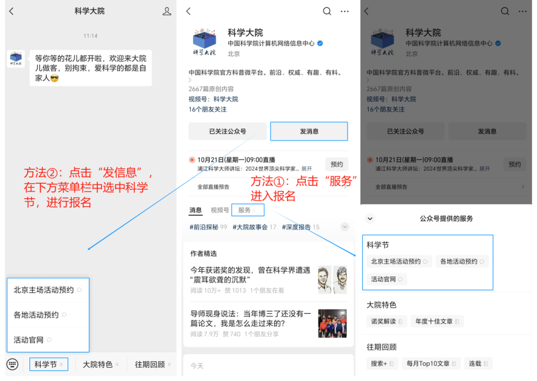Image resolution: width=537 pixels, height=381 pixels.
Task: Select 北京主场活动预约 in the services sheet
Action: click(399, 261)
